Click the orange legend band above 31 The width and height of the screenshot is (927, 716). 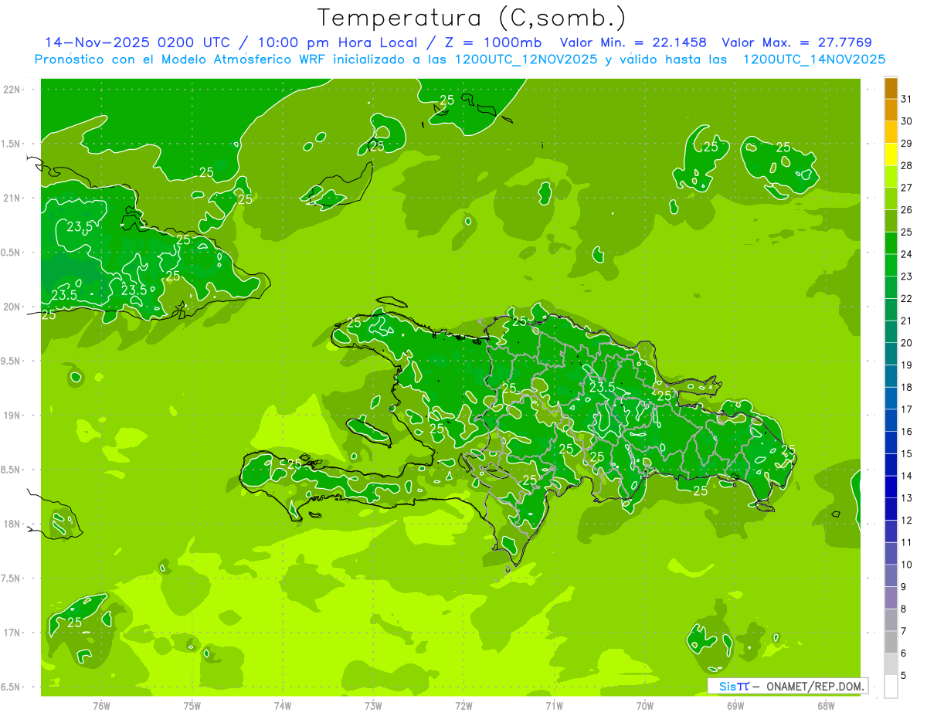pos(891,88)
